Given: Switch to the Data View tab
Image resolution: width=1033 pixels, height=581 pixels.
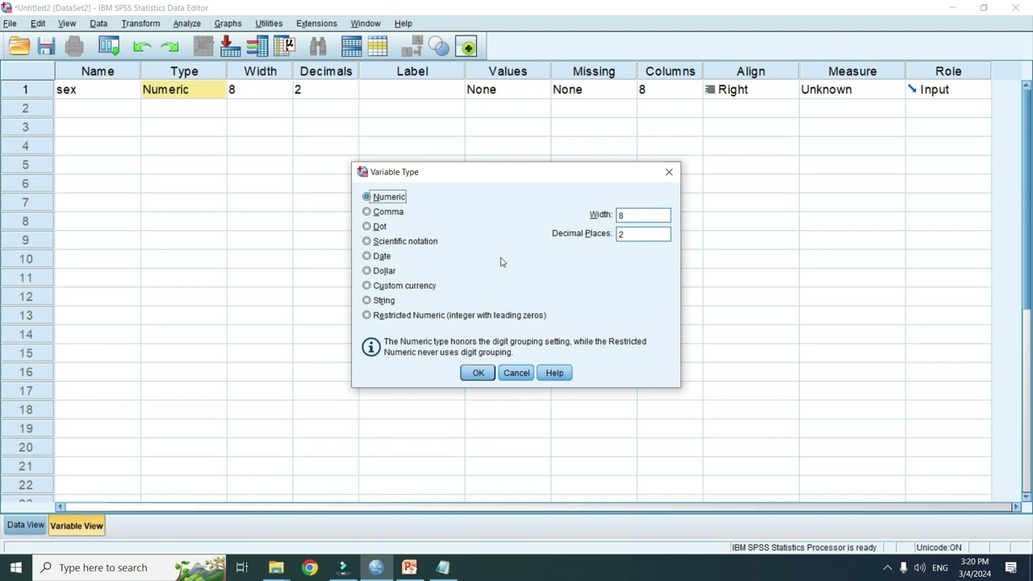Looking at the screenshot, I should [x=26, y=525].
